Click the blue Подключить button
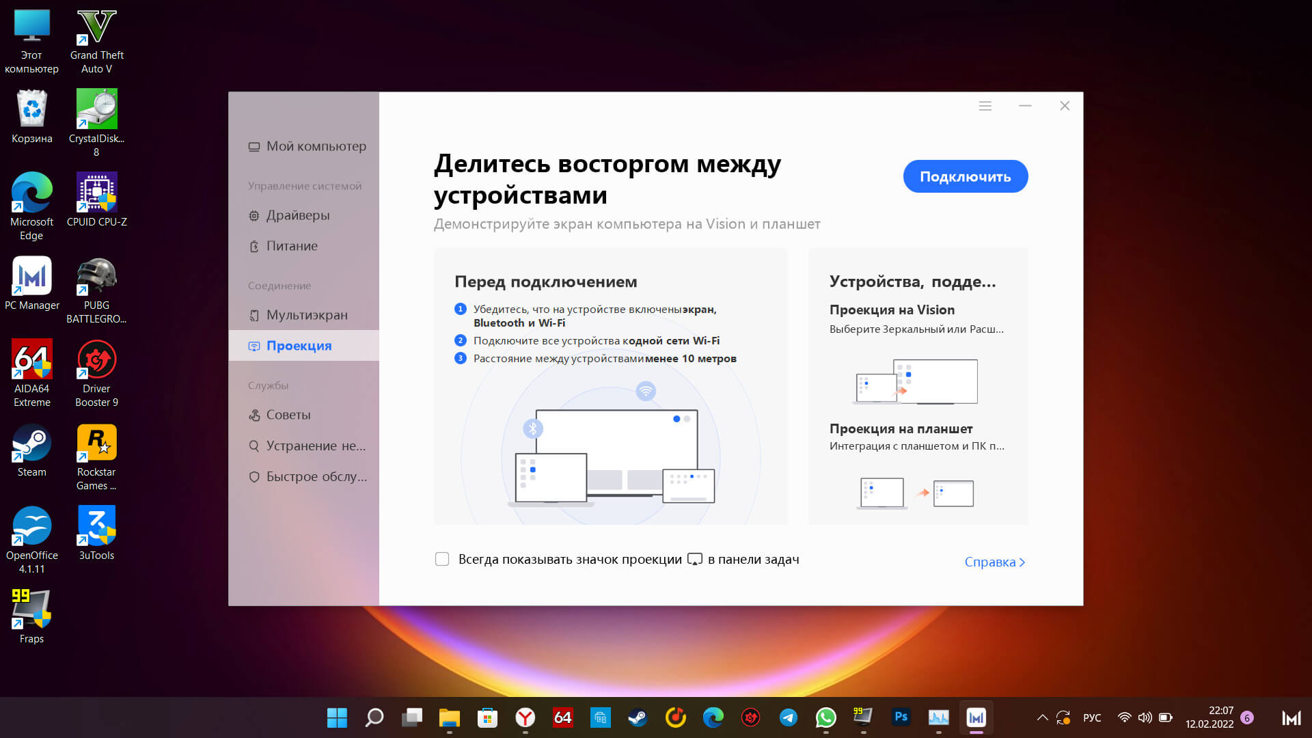 tap(965, 176)
